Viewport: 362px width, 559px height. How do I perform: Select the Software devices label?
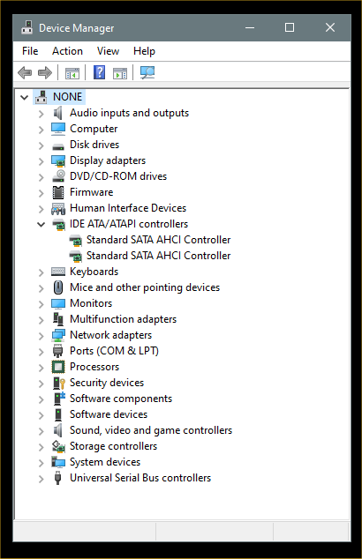(x=109, y=414)
